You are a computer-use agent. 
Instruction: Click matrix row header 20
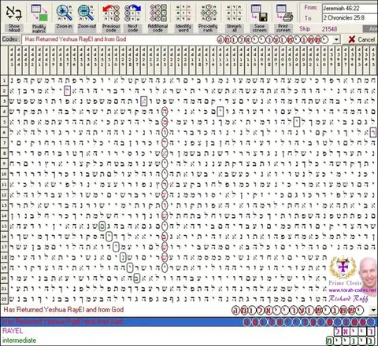4,278
